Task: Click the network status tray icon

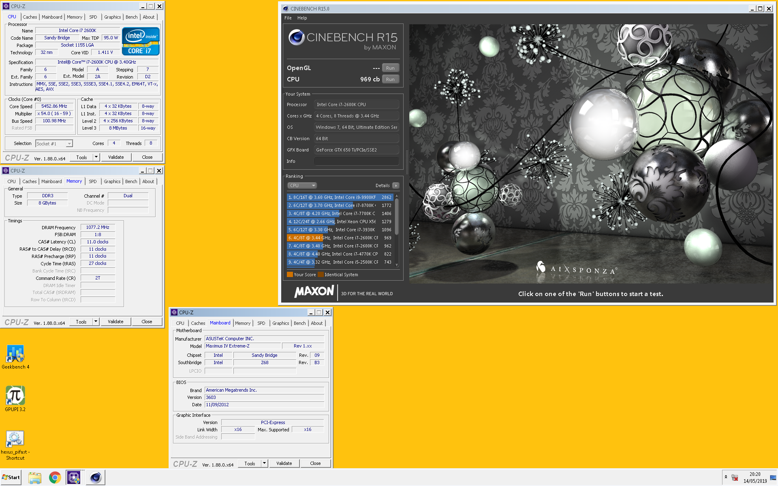Action: point(735,478)
